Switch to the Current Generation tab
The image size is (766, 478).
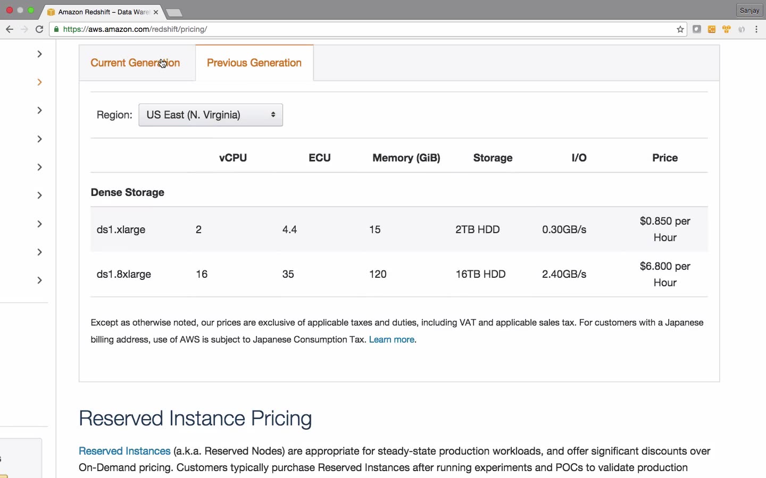(x=135, y=63)
